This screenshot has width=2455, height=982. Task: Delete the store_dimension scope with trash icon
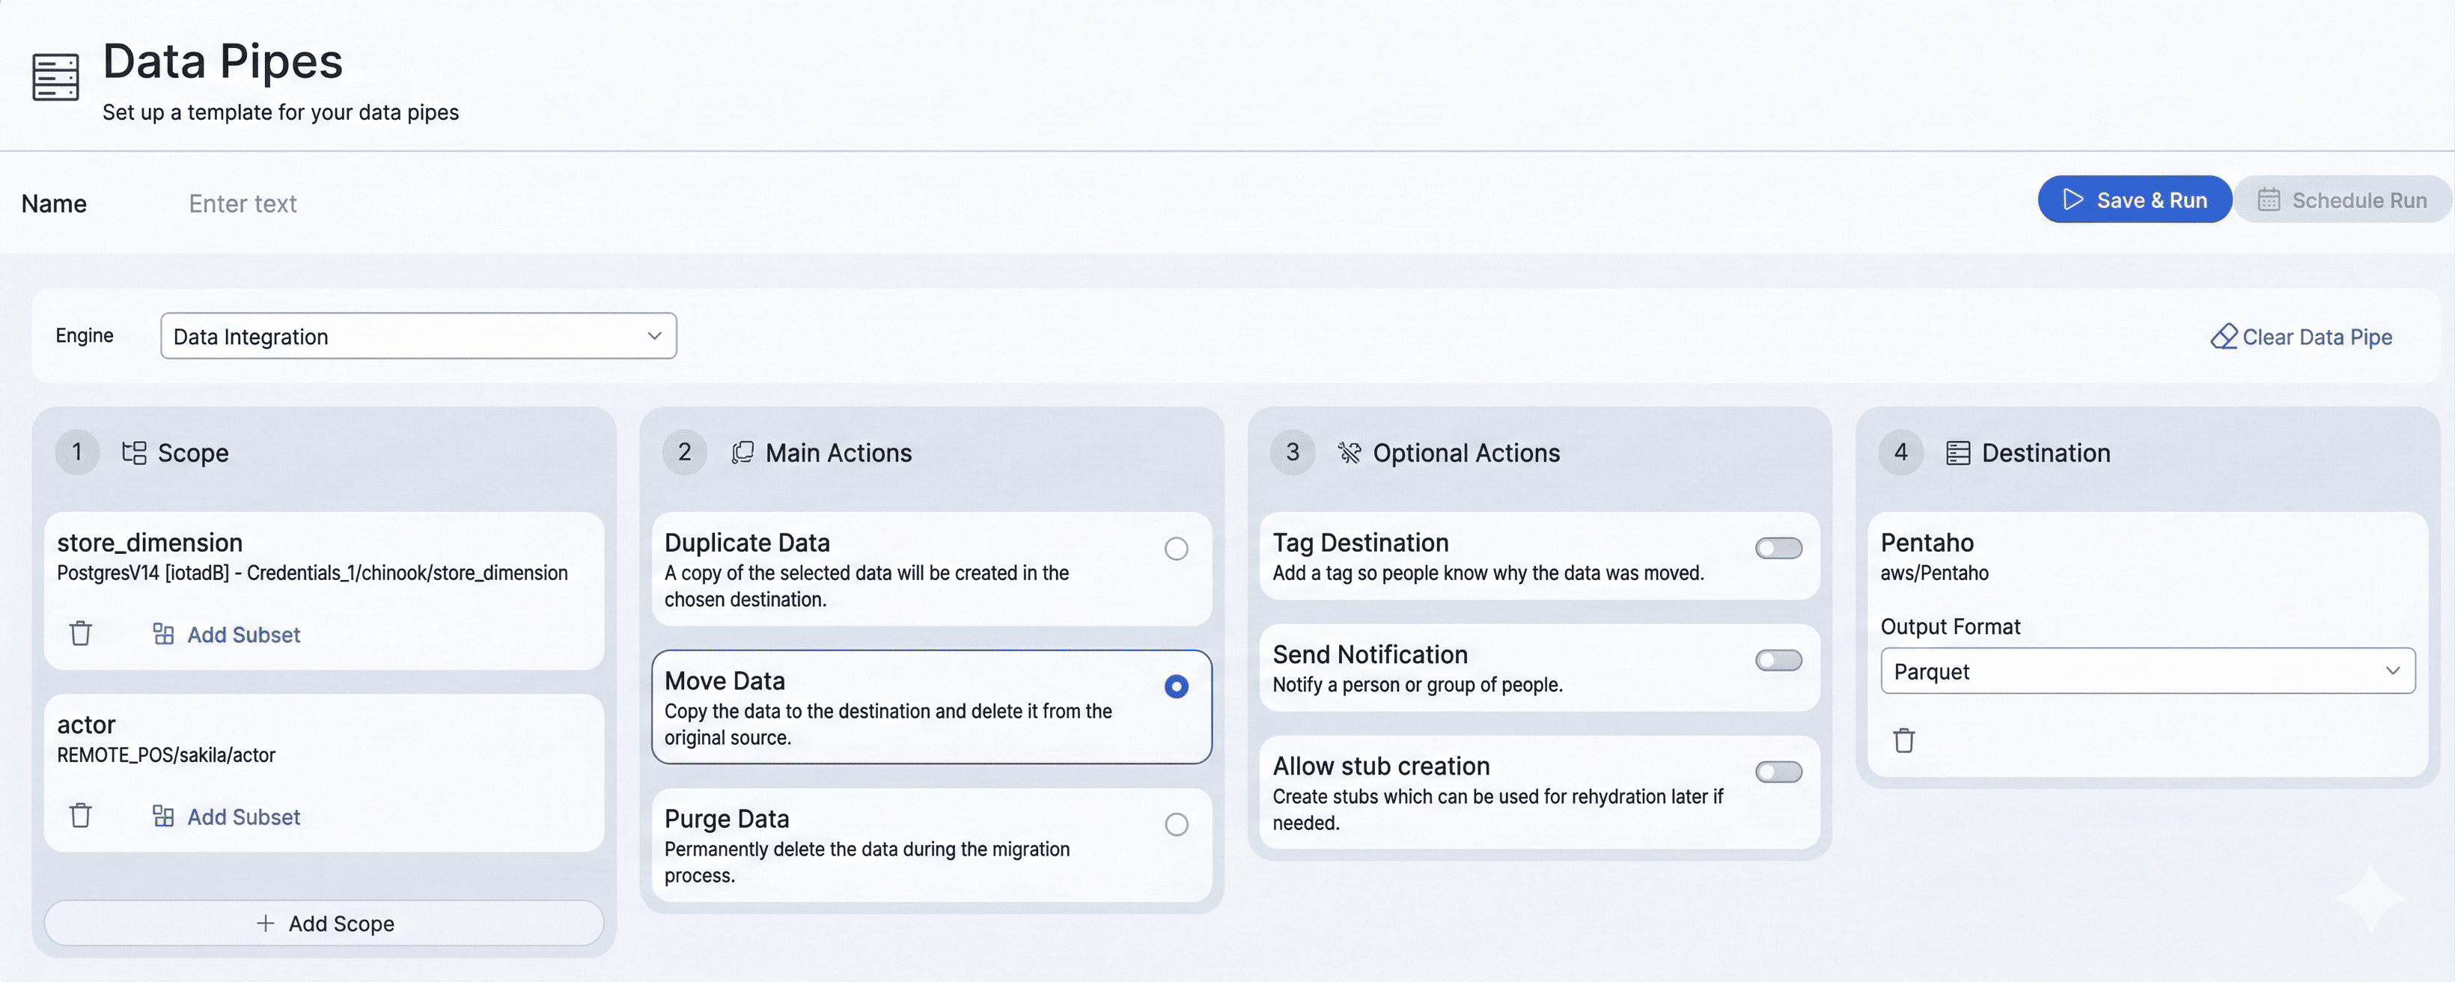(81, 633)
